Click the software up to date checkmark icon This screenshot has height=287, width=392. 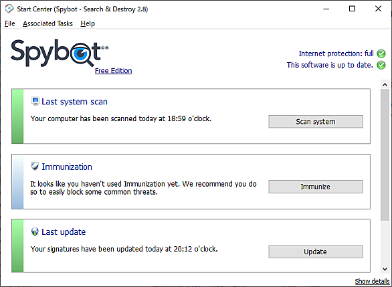(381, 65)
